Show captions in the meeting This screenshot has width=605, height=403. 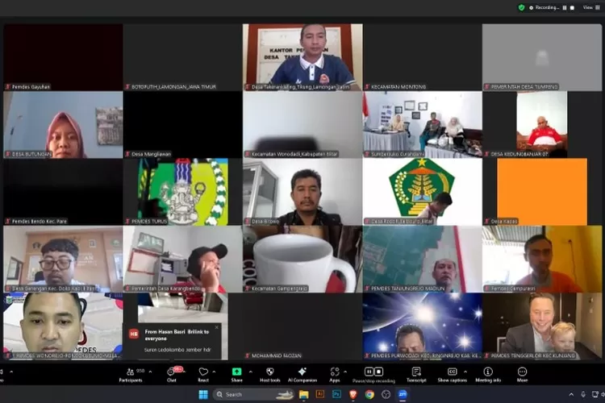coord(452,375)
